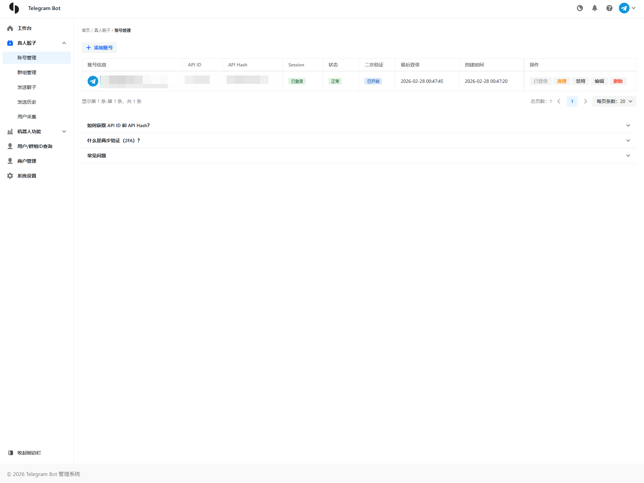Open 群组管理 in the sidebar

coord(27,72)
